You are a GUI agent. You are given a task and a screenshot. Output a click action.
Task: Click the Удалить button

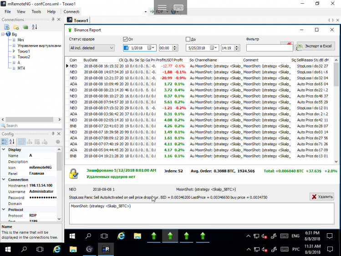322,197
